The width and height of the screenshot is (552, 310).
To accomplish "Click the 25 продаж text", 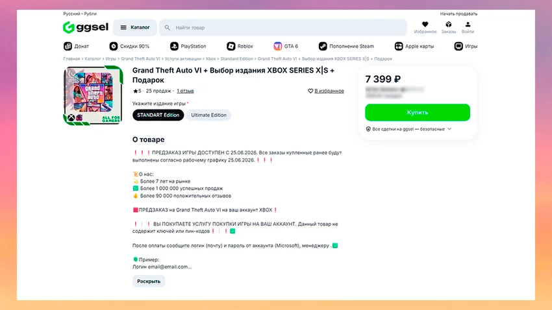I will coord(158,91).
